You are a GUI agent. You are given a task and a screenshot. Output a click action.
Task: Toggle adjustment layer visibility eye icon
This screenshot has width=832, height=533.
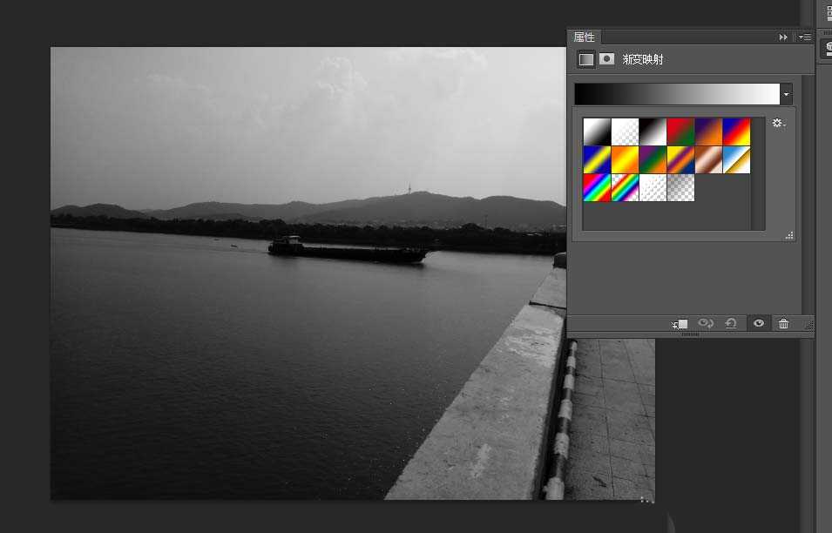coord(759,324)
